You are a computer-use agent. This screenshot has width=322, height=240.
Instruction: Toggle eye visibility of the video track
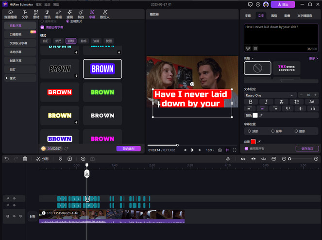pos(14,216)
